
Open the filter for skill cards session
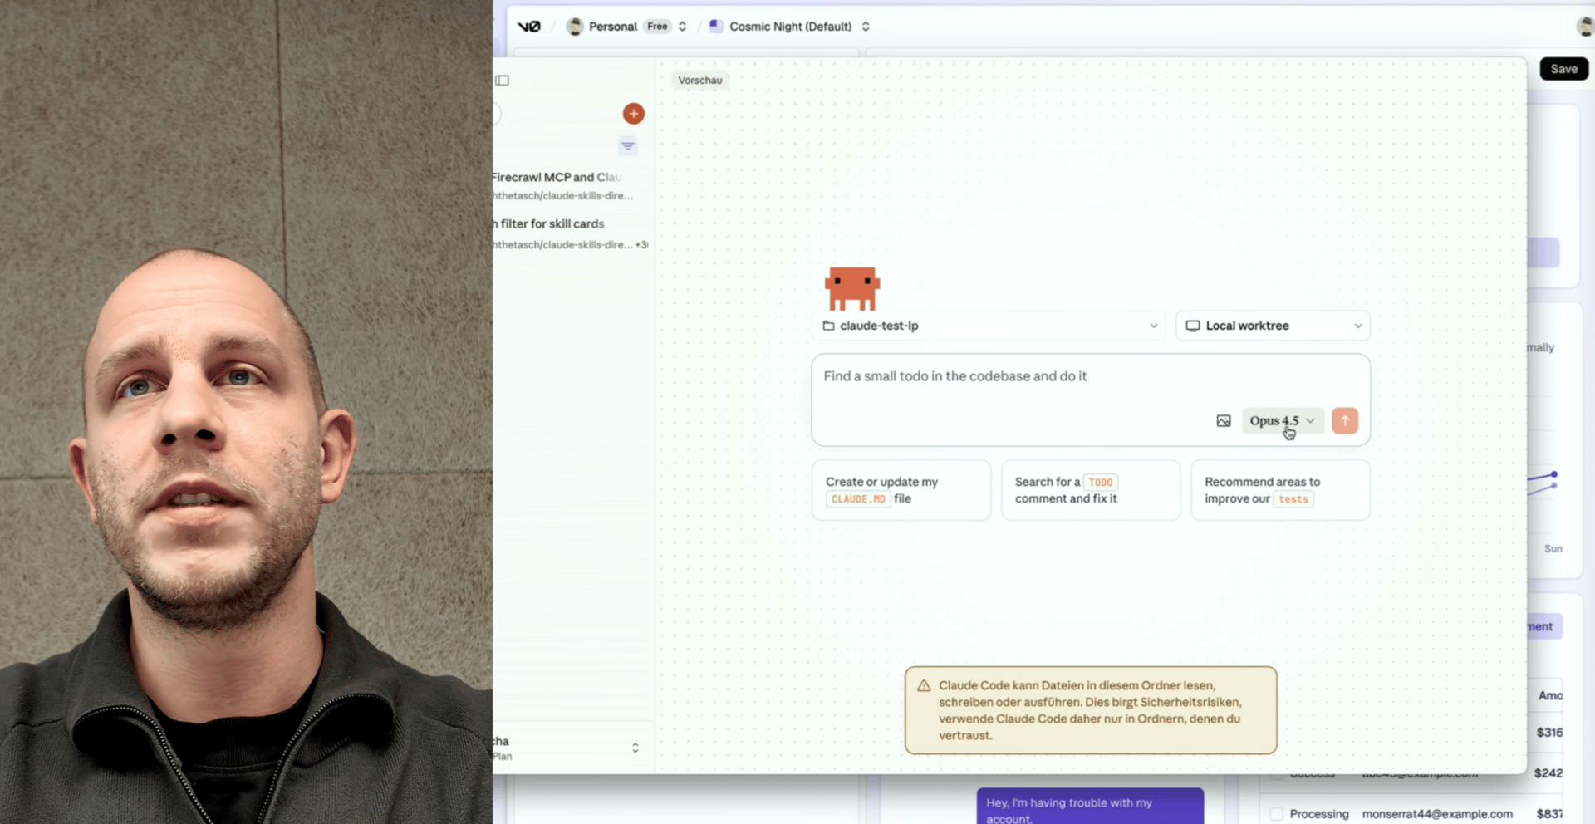tap(568, 233)
